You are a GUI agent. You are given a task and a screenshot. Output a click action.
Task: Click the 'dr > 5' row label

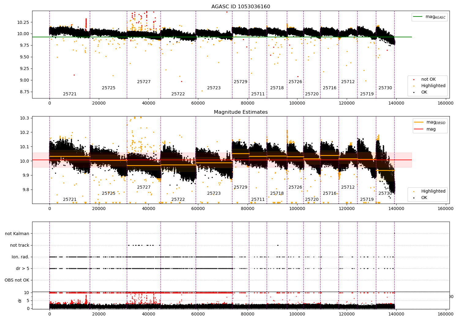[23, 268]
